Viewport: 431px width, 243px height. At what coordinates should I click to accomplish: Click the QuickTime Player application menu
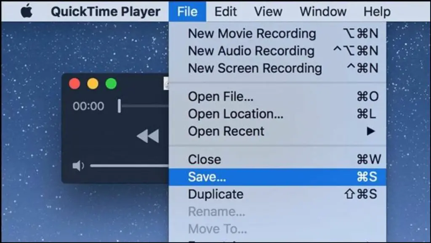106,11
